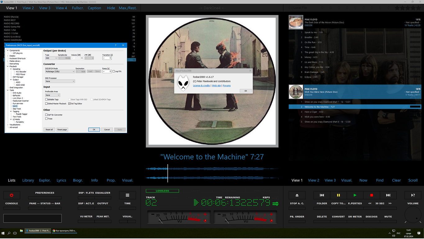Viewport: 424px width, 239px height.
Task: Open Task View on taskbar
Action: point(15,233)
